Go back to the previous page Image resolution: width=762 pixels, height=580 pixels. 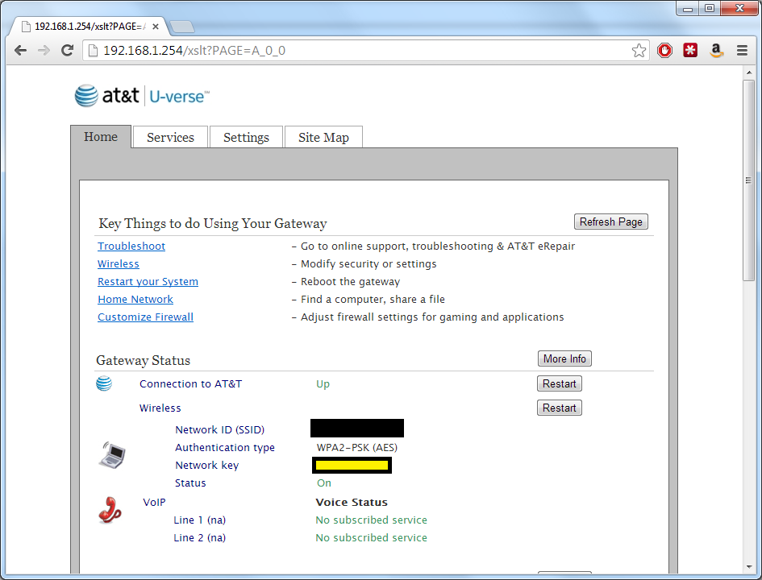click(x=20, y=51)
